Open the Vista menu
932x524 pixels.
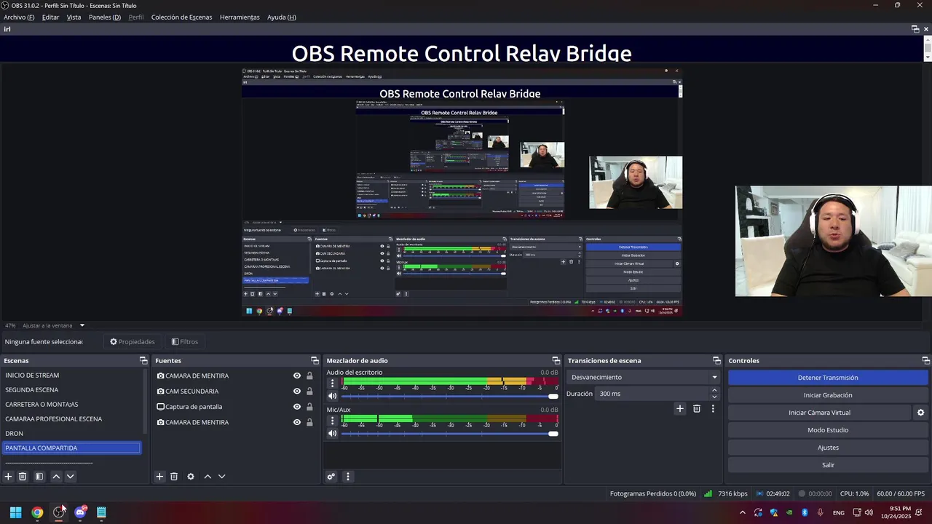[x=74, y=17]
